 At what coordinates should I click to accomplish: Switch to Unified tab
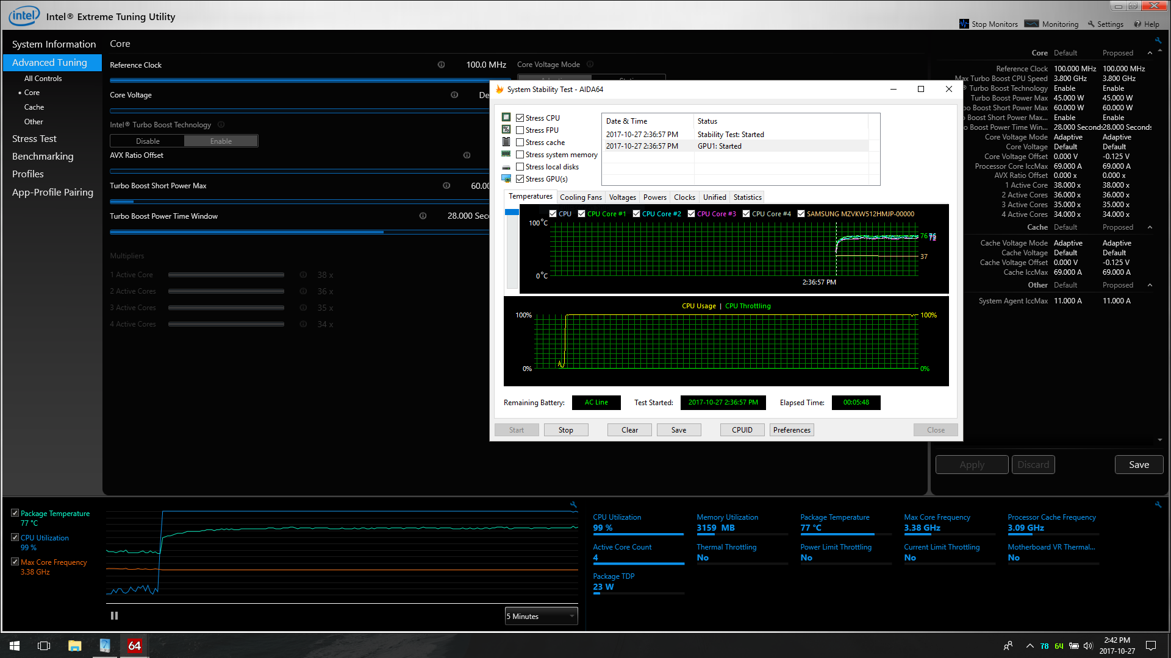tap(714, 197)
